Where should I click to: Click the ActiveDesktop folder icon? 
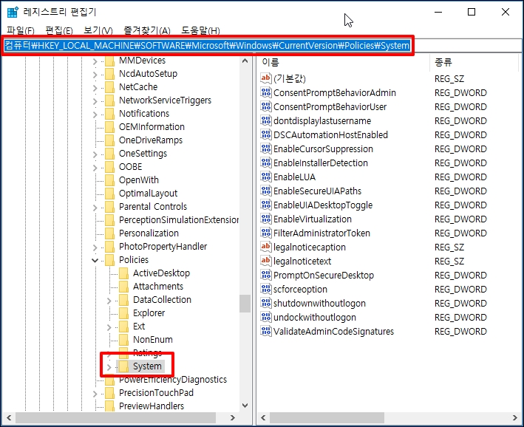point(123,273)
